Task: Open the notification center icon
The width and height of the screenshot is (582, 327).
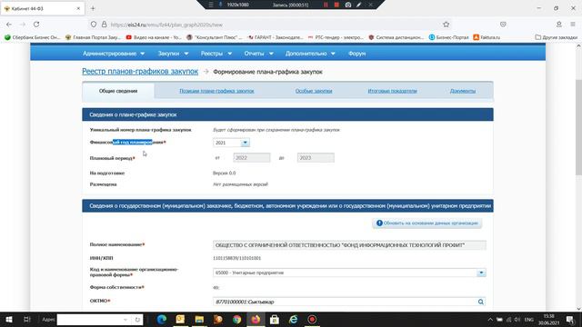Action: (570, 320)
